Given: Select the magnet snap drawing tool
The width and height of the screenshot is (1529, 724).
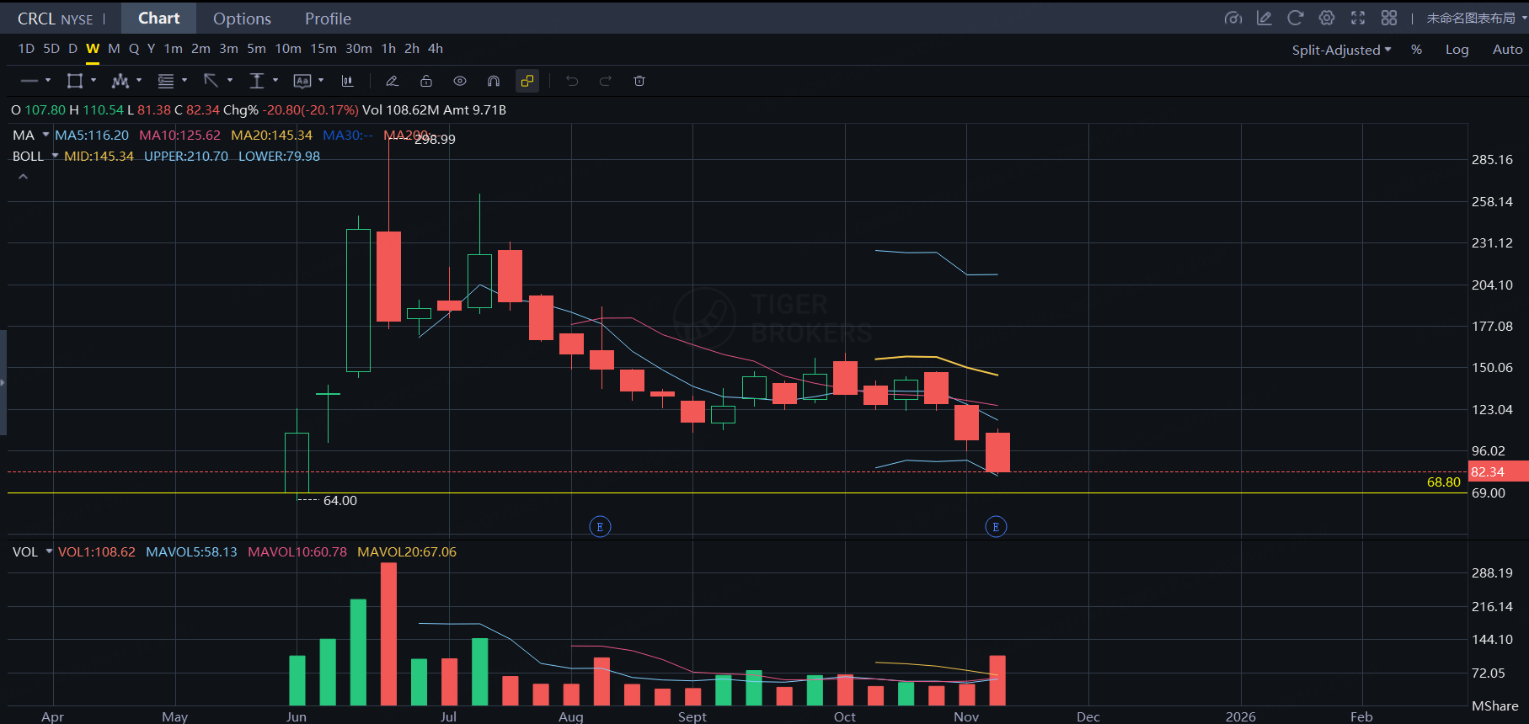Looking at the screenshot, I should tap(494, 81).
